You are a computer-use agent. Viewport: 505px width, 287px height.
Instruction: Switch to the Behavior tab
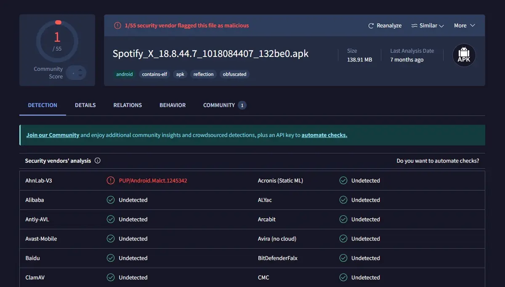click(x=173, y=105)
